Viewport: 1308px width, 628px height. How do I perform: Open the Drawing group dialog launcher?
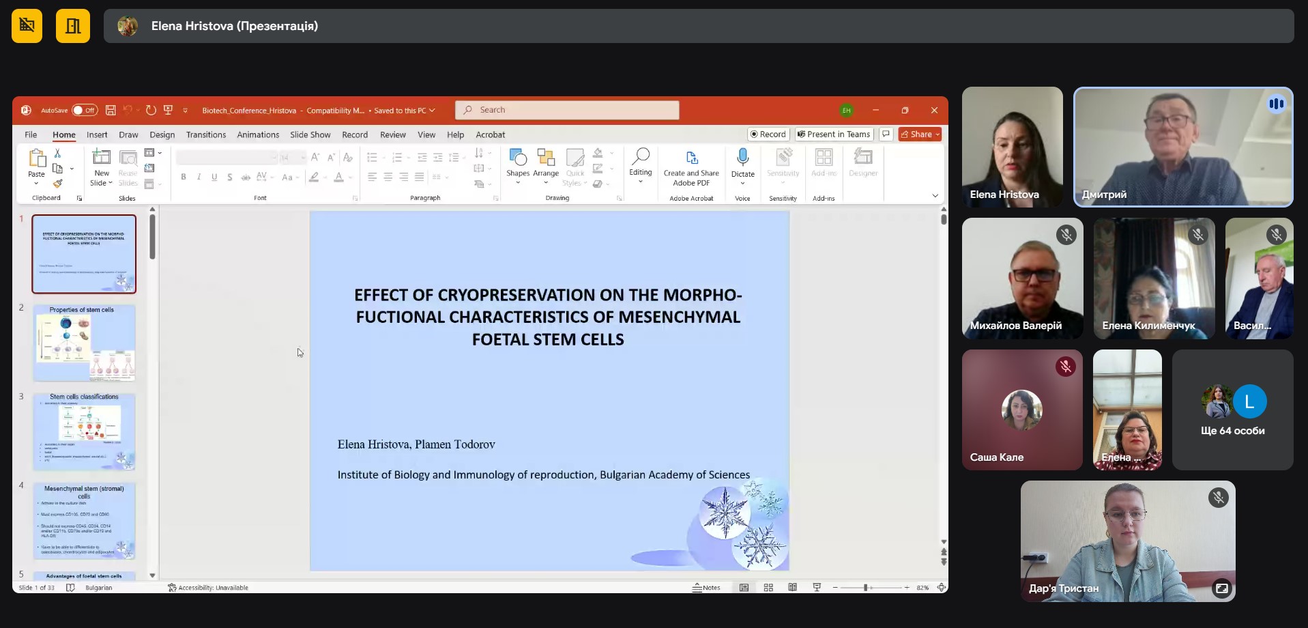click(x=620, y=198)
